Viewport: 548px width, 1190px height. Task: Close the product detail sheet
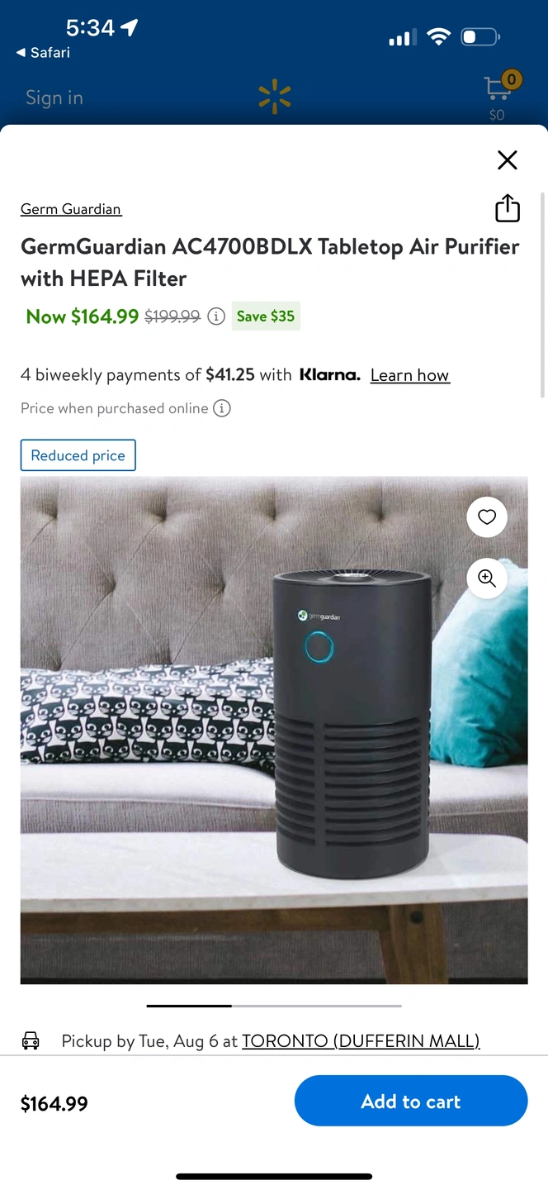pos(508,159)
